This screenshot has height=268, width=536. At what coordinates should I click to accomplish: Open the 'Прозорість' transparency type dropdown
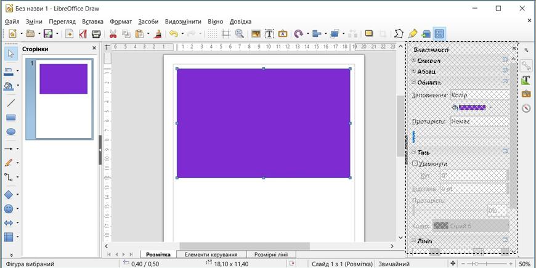[x=479, y=121]
